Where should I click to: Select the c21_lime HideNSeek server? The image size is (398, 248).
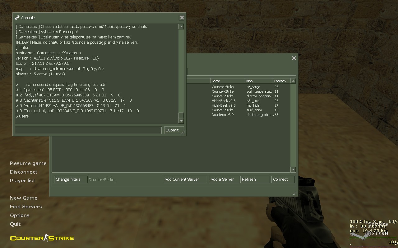coord(238,101)
